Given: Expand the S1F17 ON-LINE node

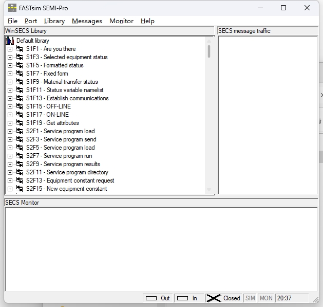Looking at the screenshot, I should point(10,115).
